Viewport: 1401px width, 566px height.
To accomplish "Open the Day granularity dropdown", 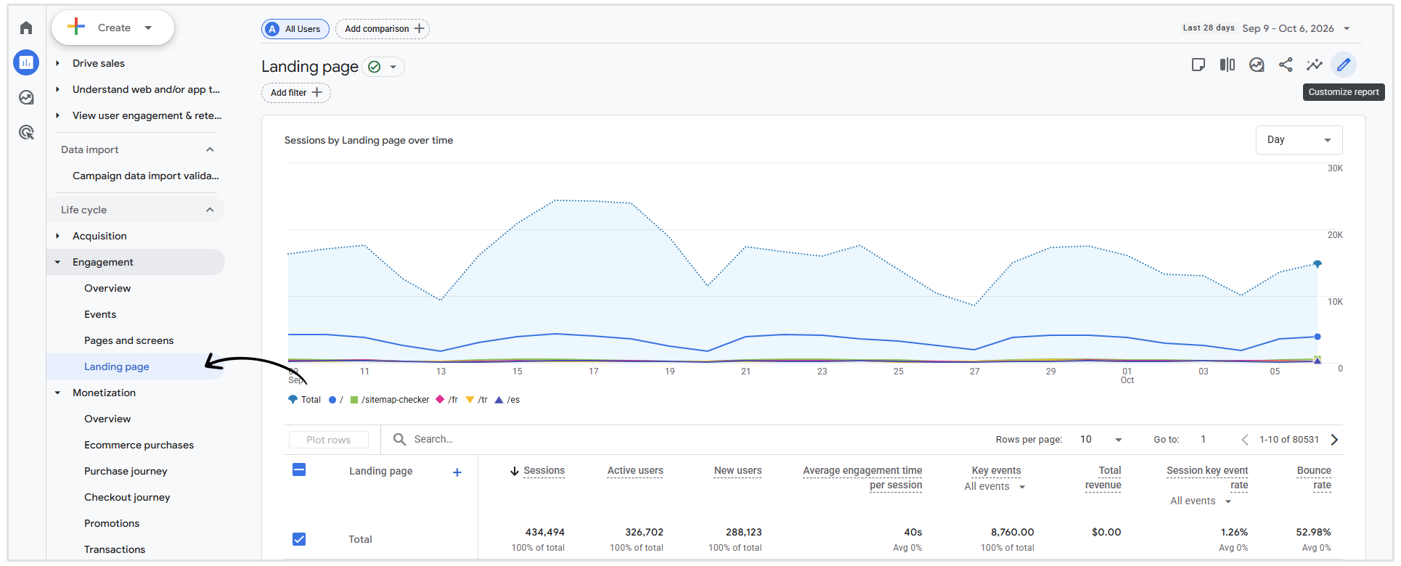I will (1299, 140).
